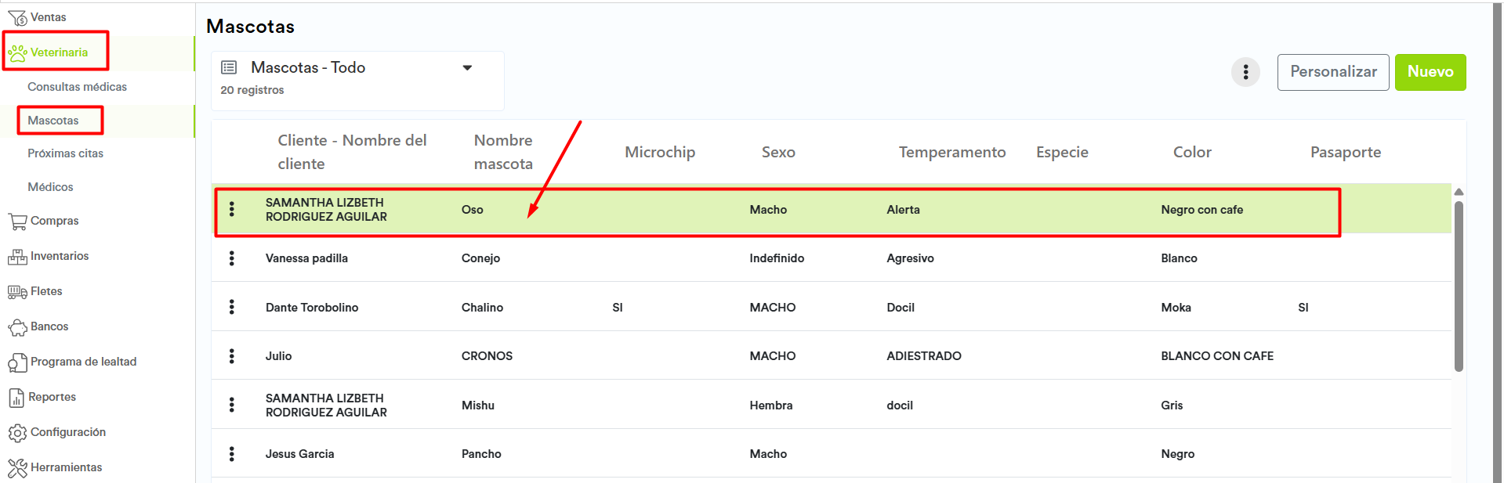1504x483 pixels.
Task: Click the table's vertical scrollbar thumb
Action: pyautogui.click(x=1459, y=286)
